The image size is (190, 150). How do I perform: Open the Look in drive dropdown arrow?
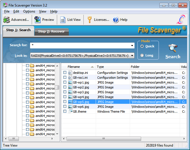coord(132,56)
